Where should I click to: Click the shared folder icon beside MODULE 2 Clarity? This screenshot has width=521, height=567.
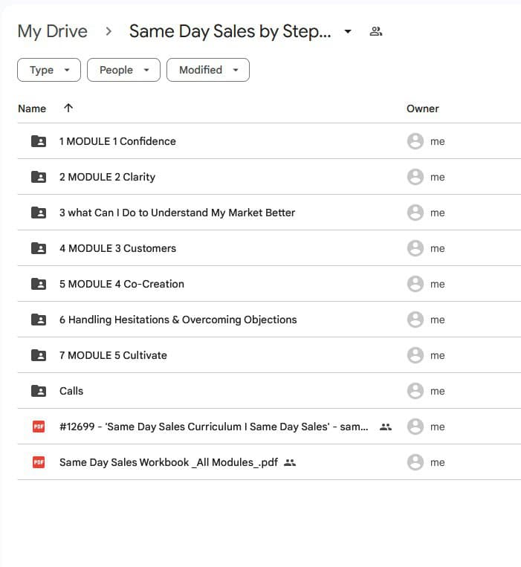pyautogui.click(x=39, y=177)
